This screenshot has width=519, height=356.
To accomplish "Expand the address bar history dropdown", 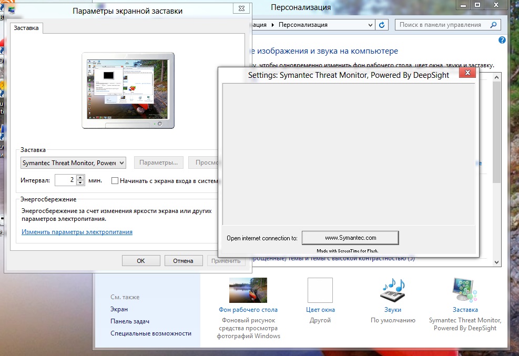I will click(x=370, y=25).
